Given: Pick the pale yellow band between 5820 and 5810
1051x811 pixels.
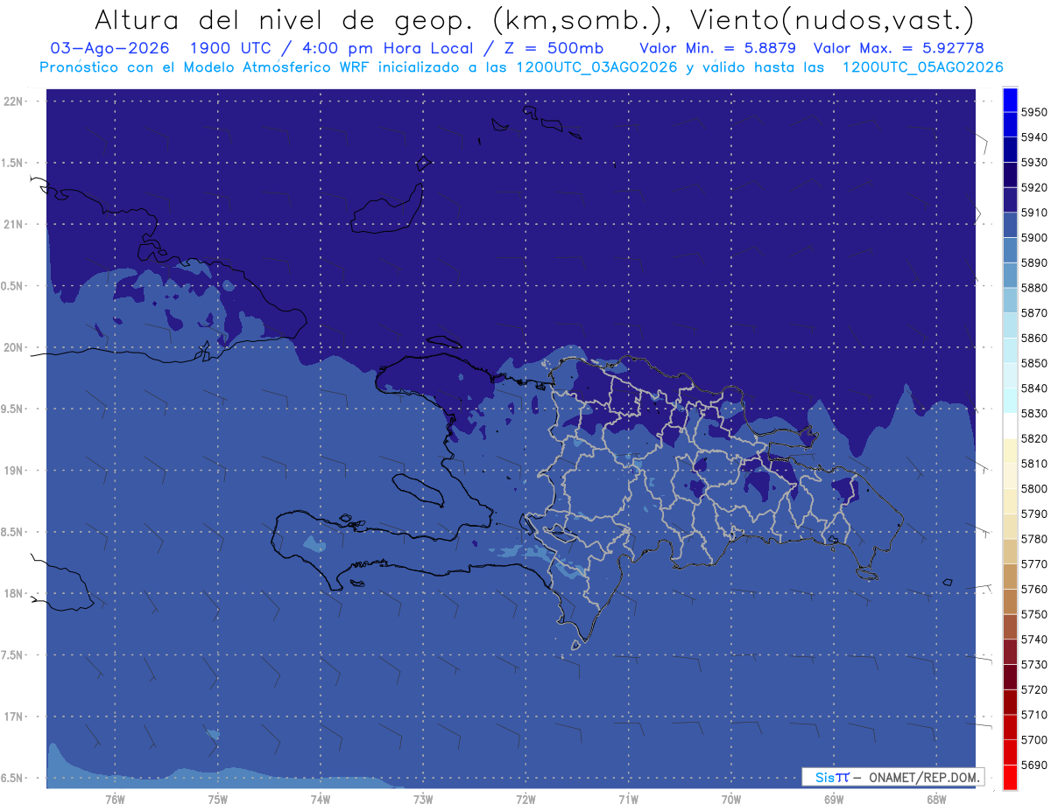Looking at the screenshot, I should click(1009, 451).
